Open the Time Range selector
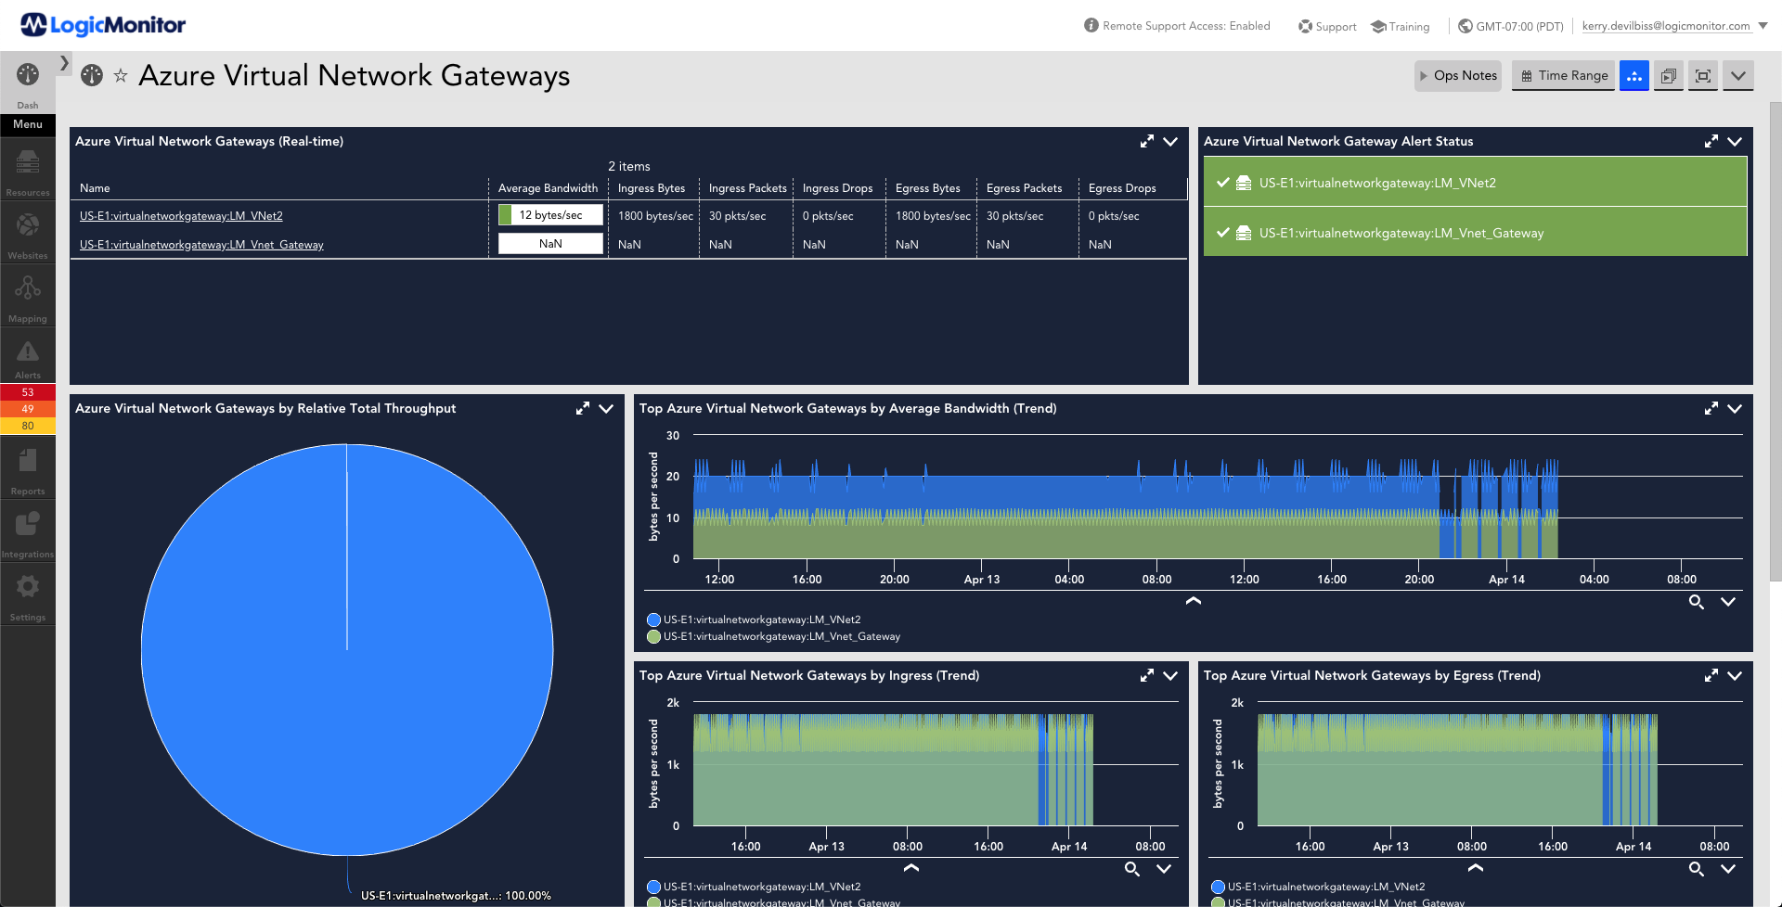The image size is (1782, 907). tap(1564, 76)
